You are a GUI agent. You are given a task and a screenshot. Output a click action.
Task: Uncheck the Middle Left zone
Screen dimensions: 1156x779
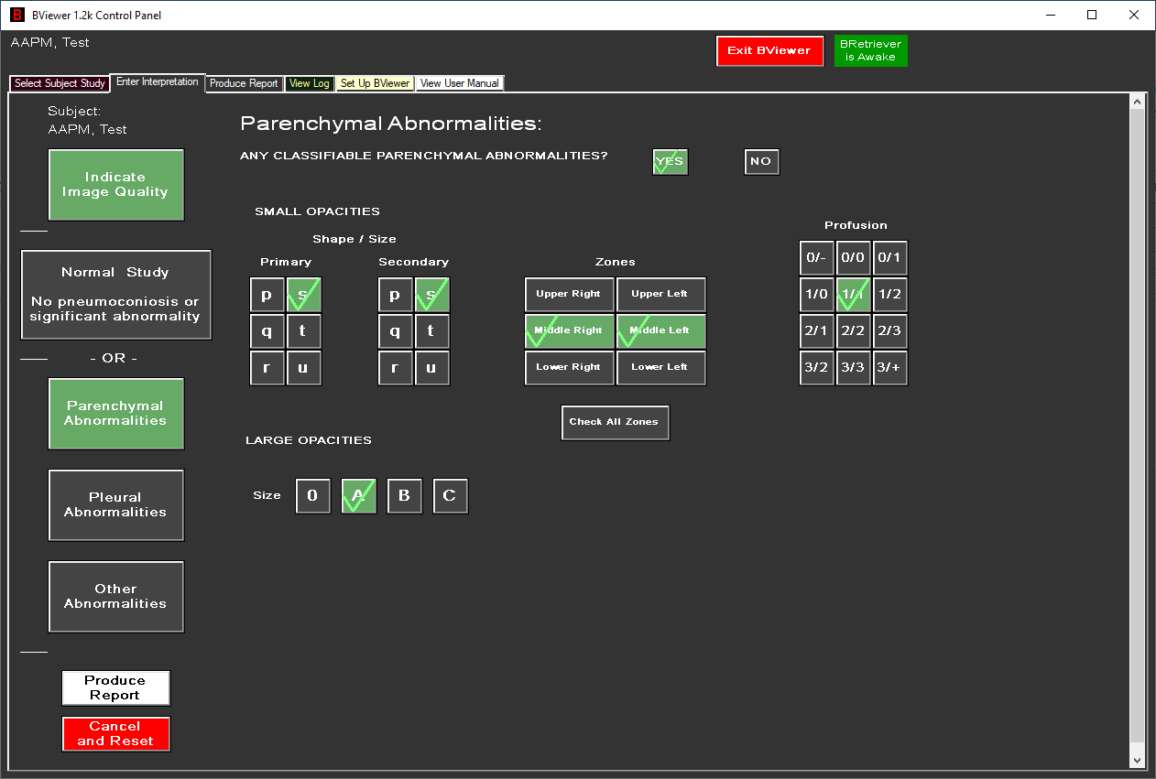click(x=660, y=331)
